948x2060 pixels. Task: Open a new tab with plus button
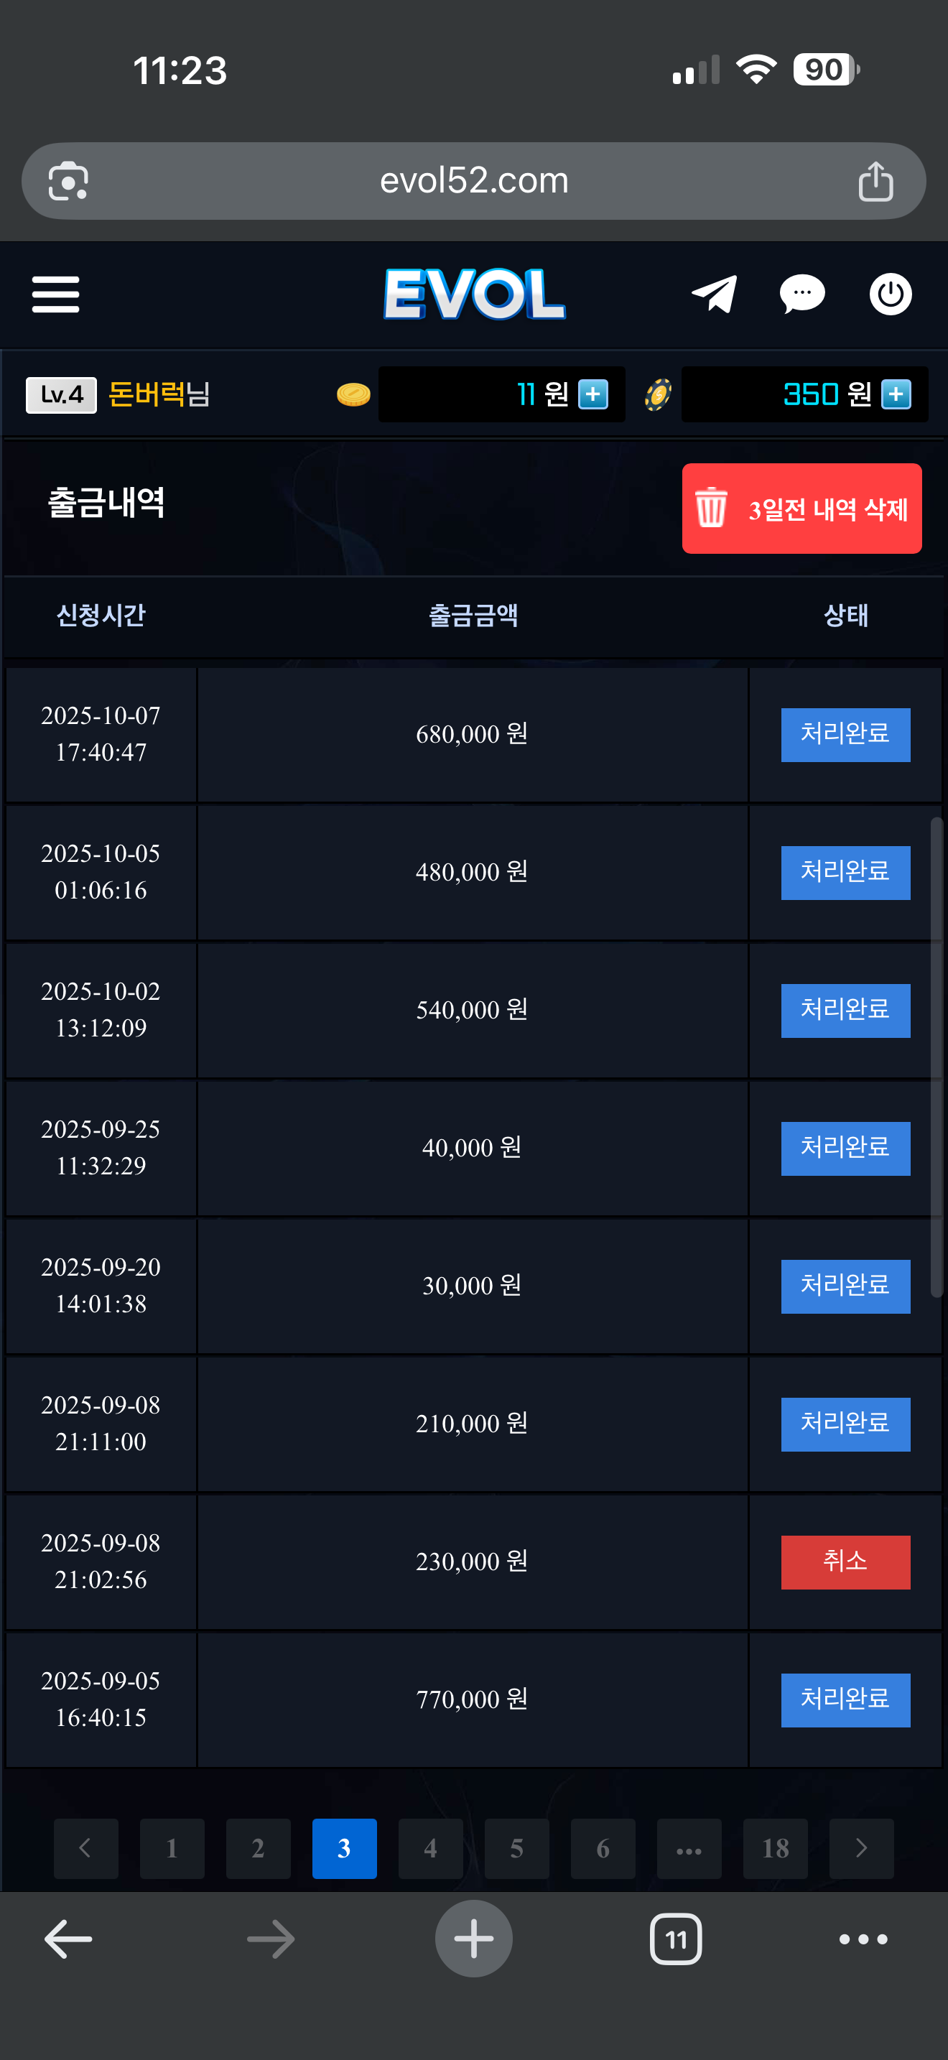click(x=473, y=1939)
